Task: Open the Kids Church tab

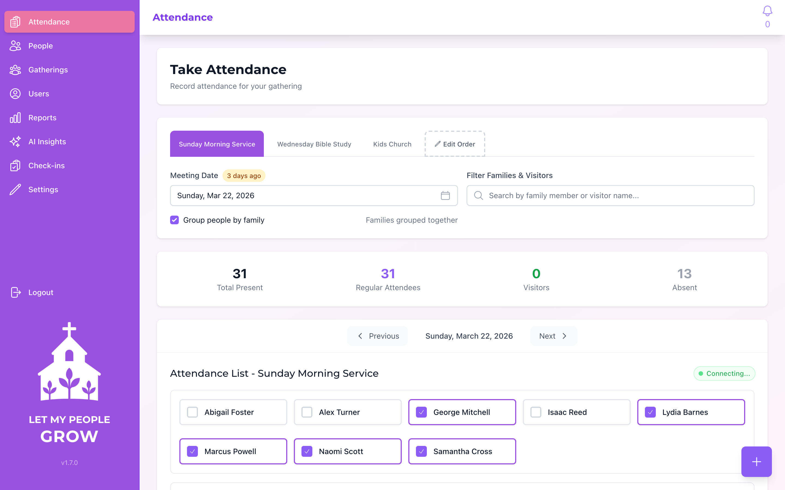Action: pyautogui.click(x=392, y=144)
